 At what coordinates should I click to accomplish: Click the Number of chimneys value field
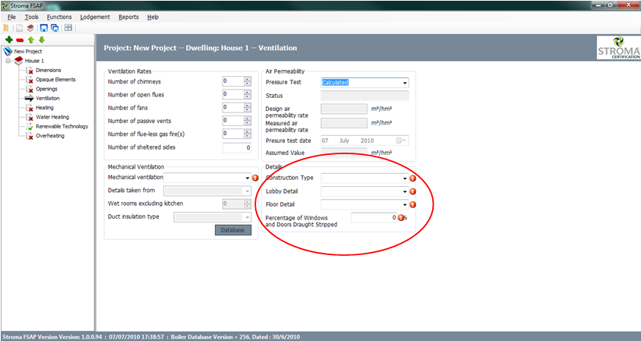(x=233, y=81)
